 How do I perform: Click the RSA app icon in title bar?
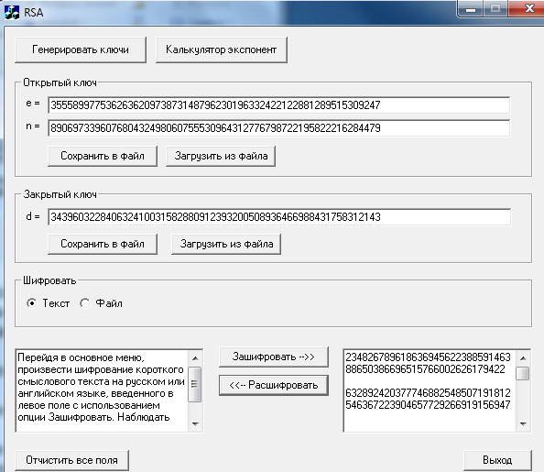pyautogui.click(x=12, y=13)
